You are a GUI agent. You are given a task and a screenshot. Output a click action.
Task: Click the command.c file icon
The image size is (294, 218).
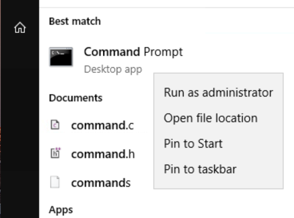coord(56,125)
